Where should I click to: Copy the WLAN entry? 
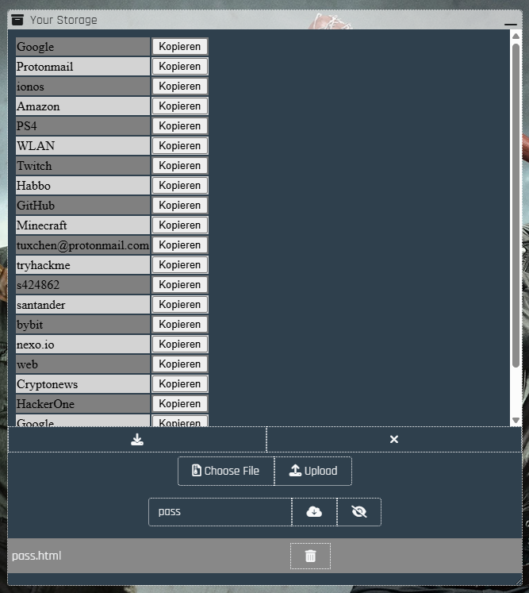pyautogui.click(x=180, y=145)
